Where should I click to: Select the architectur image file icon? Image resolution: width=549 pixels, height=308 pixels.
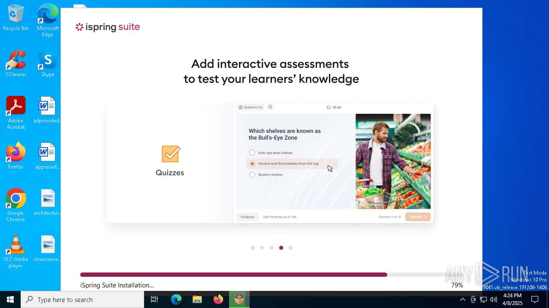pos(47,202)
